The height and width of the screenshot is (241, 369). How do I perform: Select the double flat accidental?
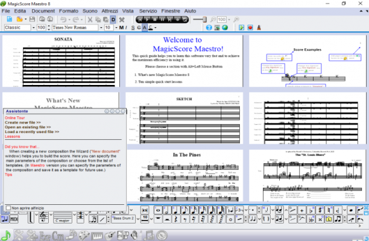311,219
